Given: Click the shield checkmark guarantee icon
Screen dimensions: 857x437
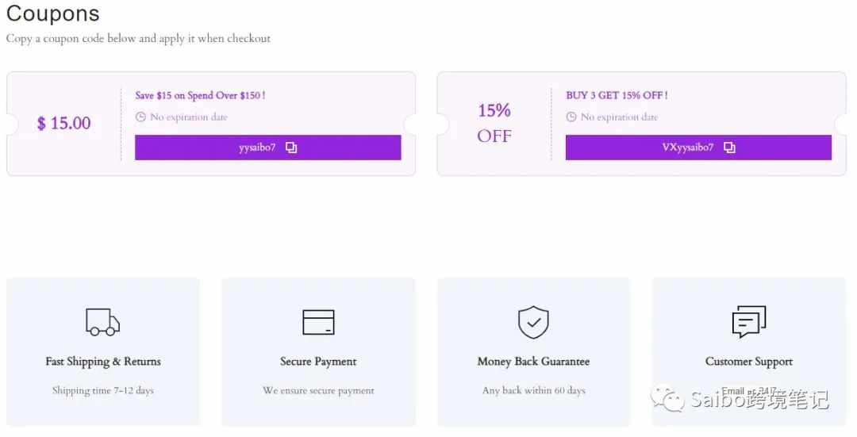Looking at the screenshot, I should click(533, 322).
